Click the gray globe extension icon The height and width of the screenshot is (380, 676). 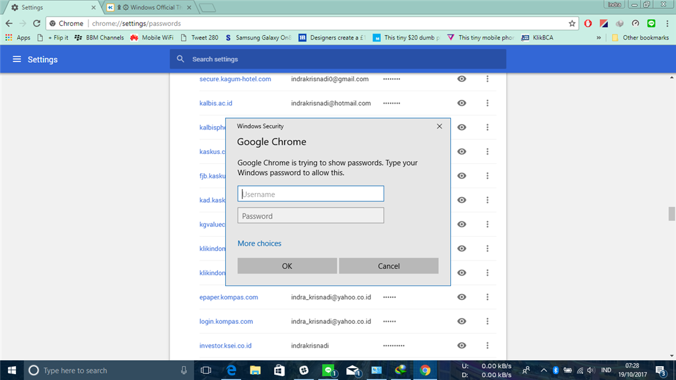point(619,23)
